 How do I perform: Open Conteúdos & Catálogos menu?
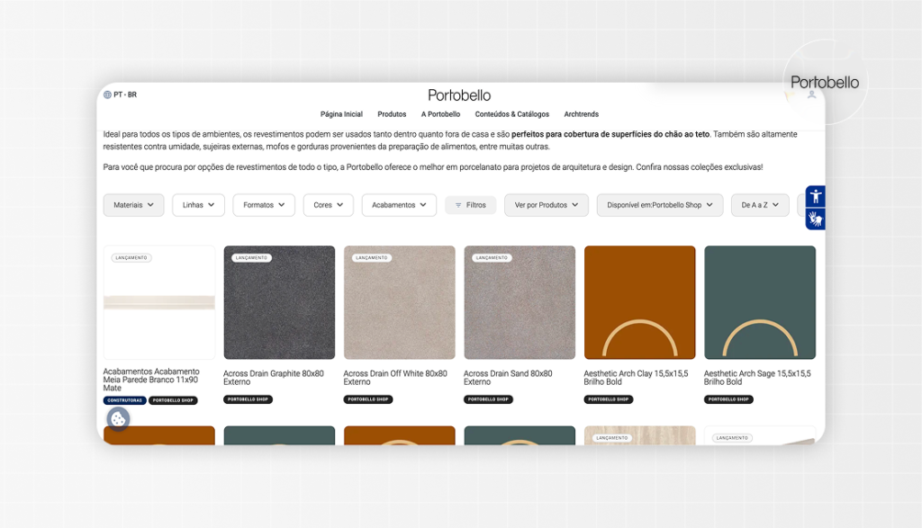511,114
